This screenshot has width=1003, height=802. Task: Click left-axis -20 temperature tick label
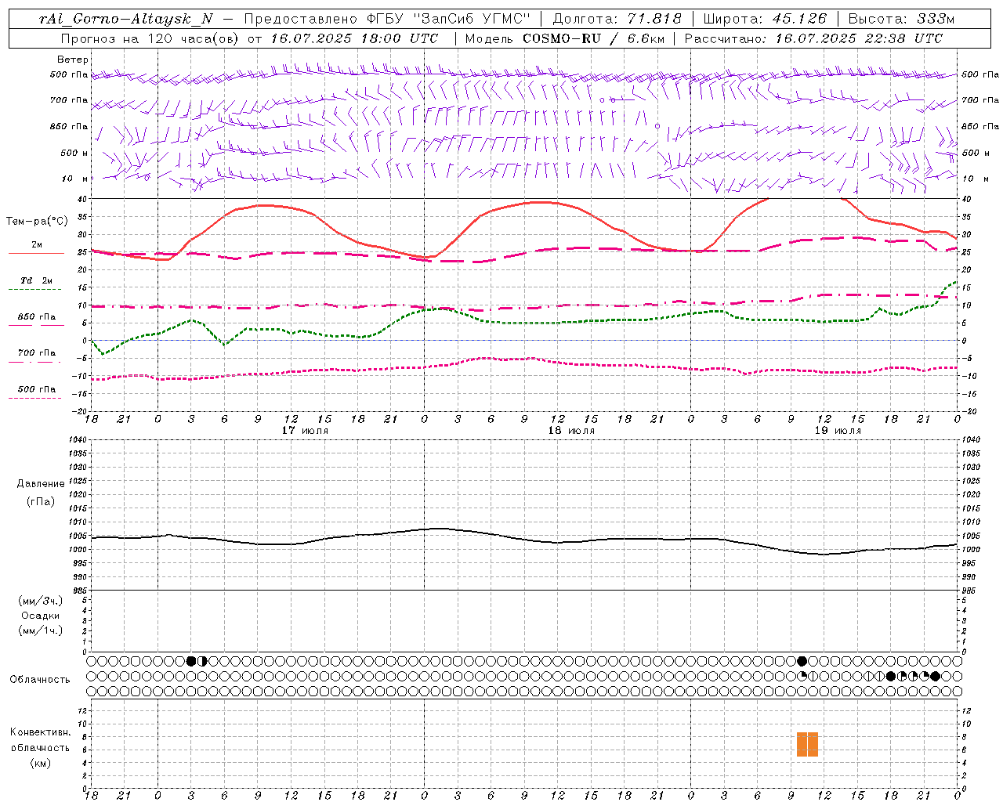point(80,411)
